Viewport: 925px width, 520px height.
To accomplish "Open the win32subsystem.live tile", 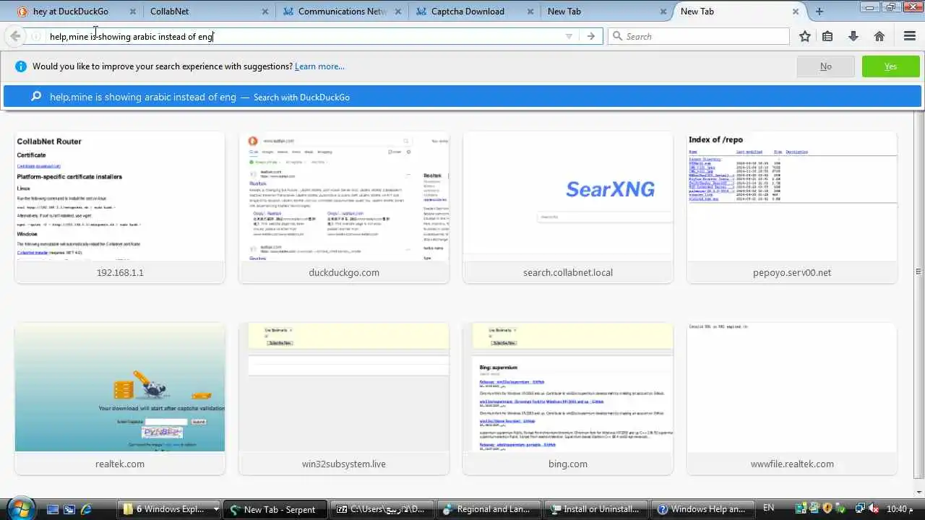I will tap(344, 399).
